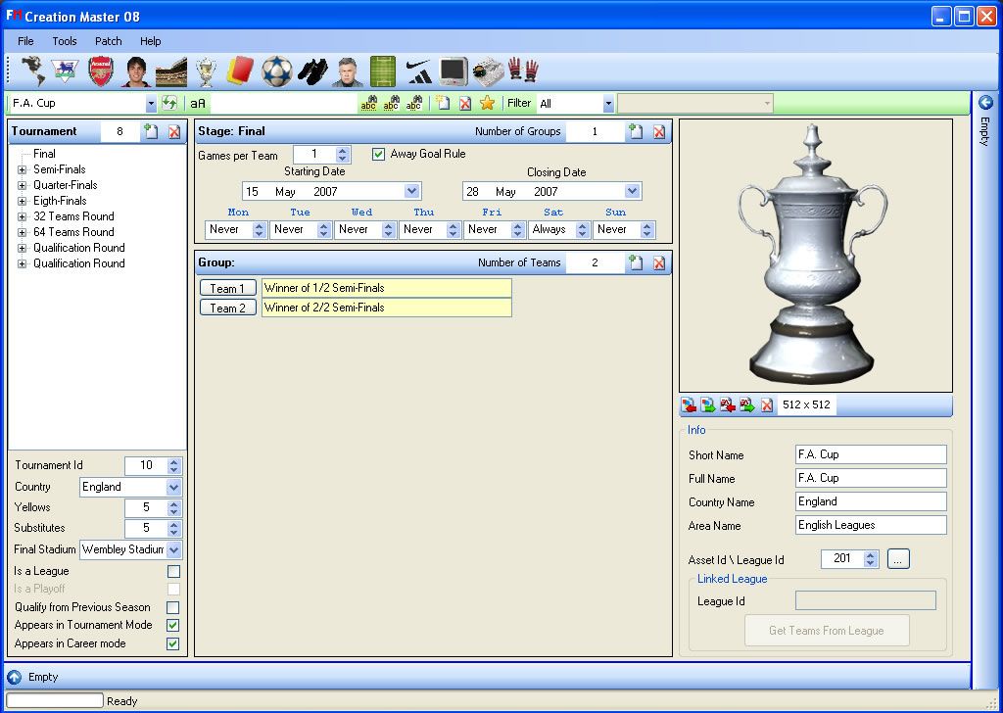
Task: Add a new stage in Tournament header
Action: tap(150, 132)
